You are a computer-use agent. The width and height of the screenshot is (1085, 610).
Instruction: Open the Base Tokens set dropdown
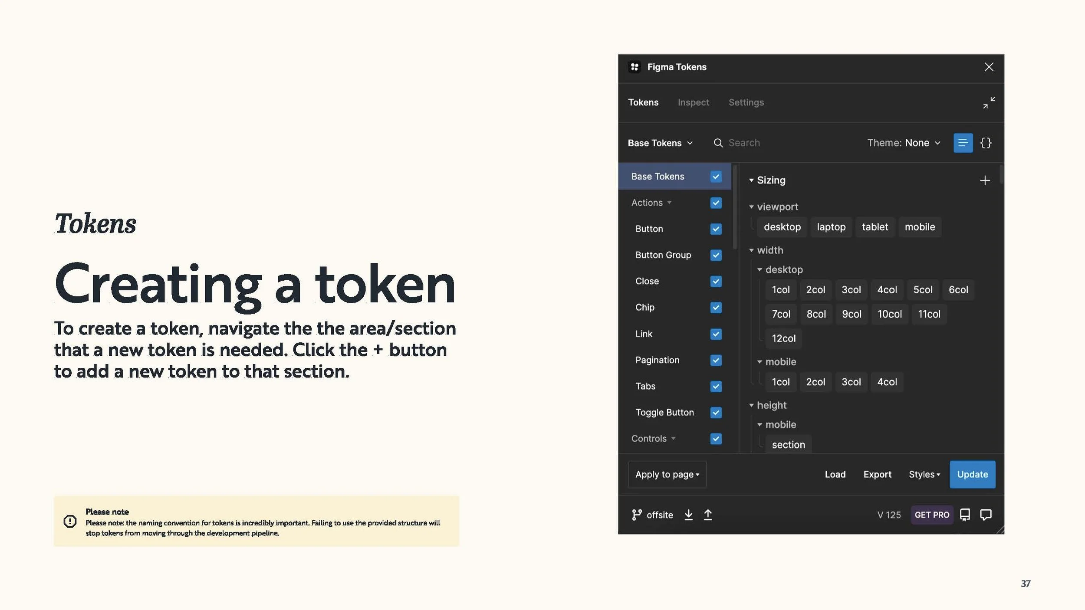point(660,143)
